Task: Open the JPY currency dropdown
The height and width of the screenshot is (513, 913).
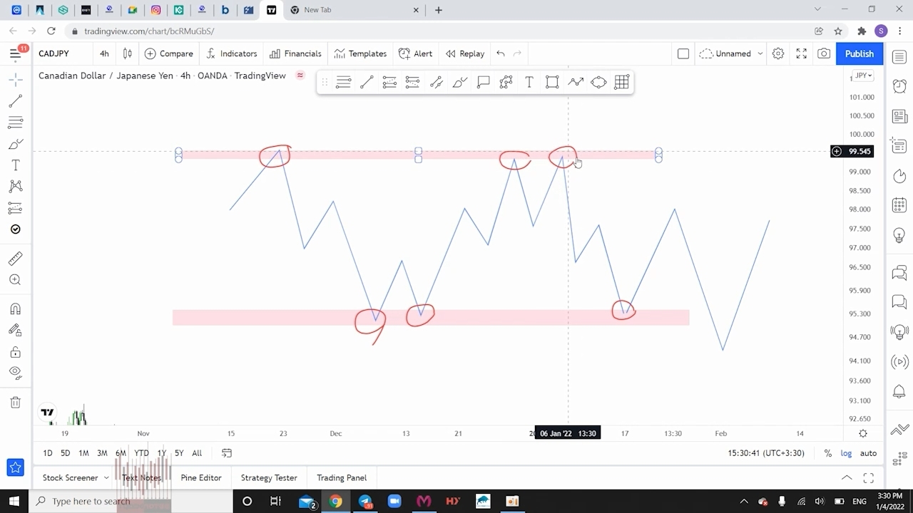Action: click(863, 76)
